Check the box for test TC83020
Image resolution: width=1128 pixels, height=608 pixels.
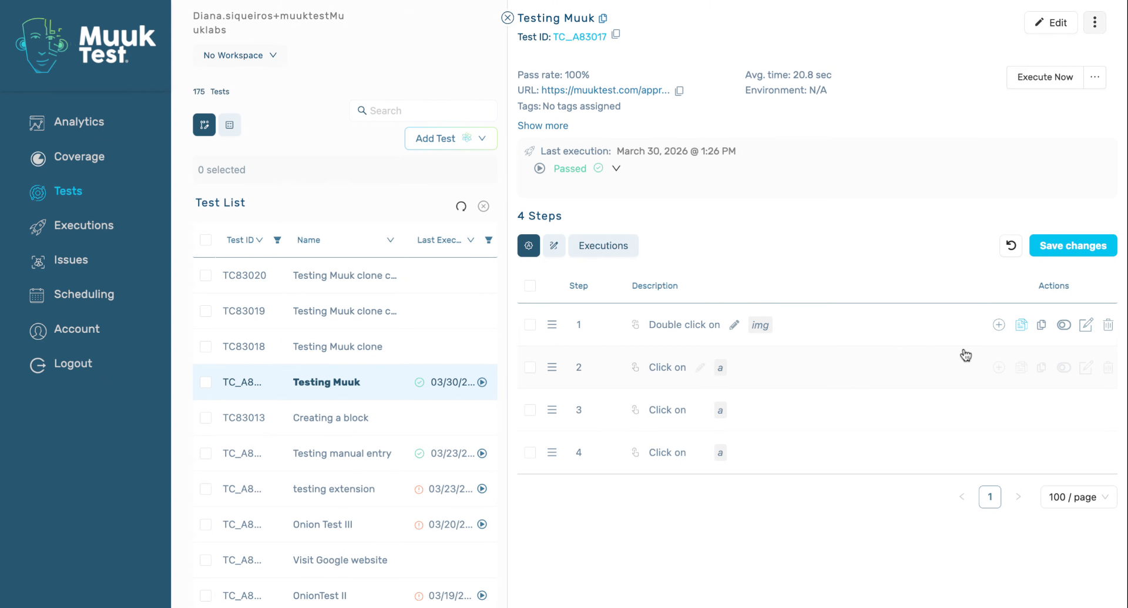pos(206,276)
